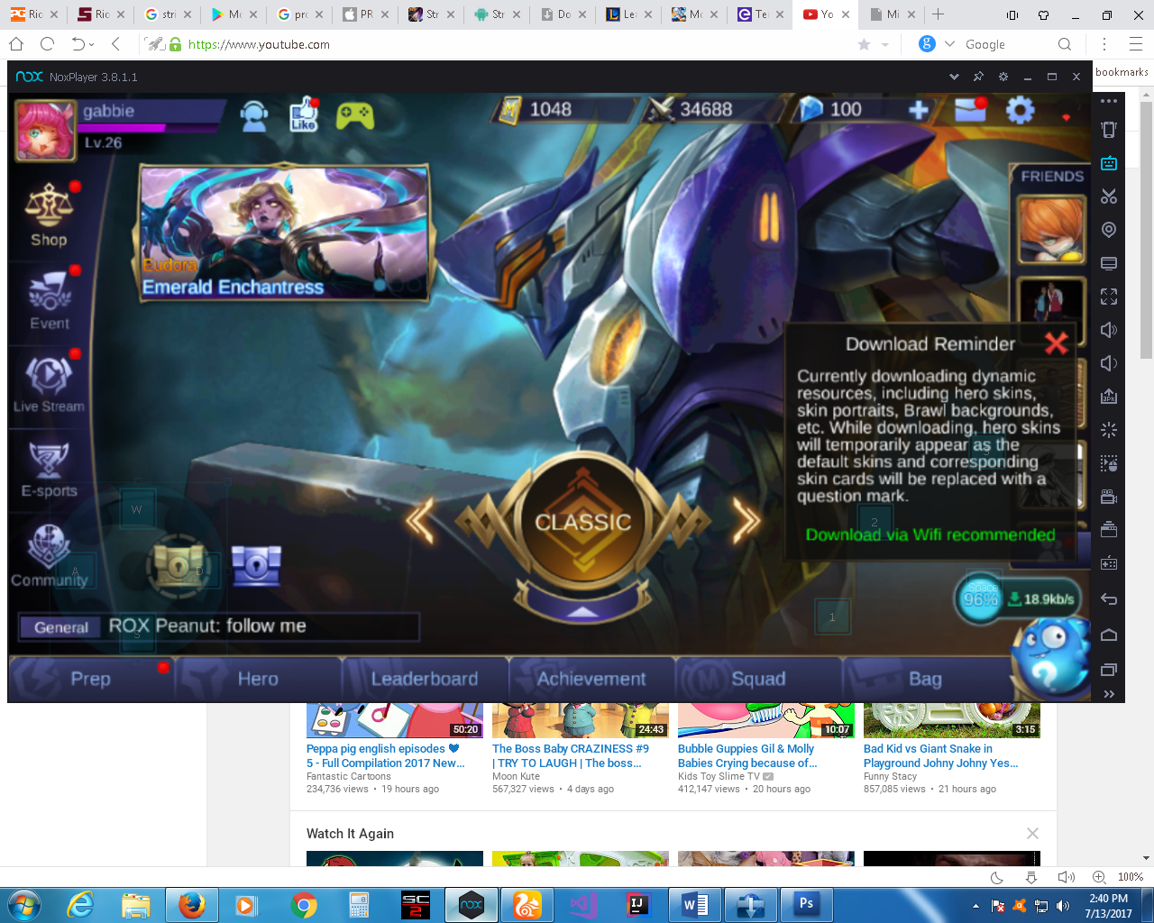1154x923 pixels.
Task: Click the plus icon to add diamonds
Action: [918, 110]
